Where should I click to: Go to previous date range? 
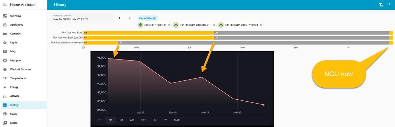click(119, 18)
